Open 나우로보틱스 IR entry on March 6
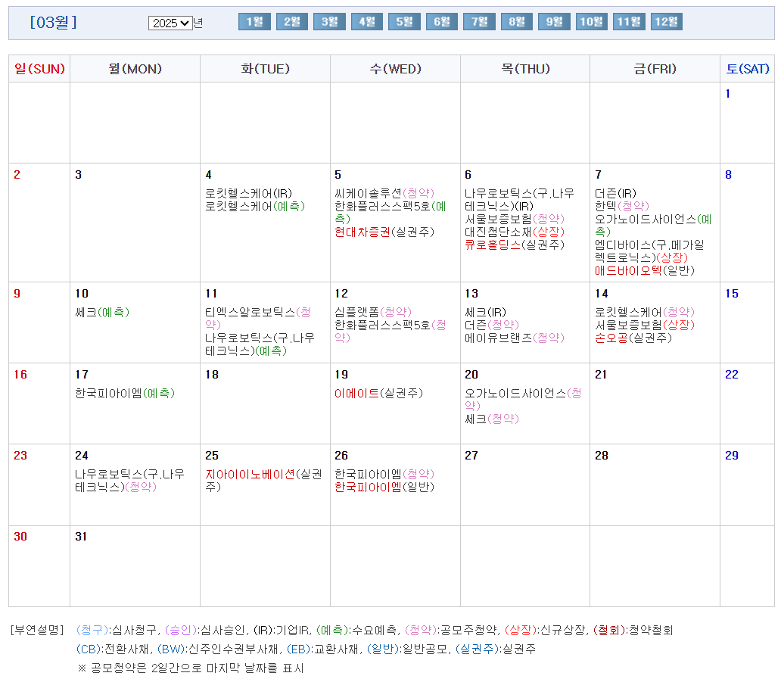The image size is (781, 676). pos(519,200)
